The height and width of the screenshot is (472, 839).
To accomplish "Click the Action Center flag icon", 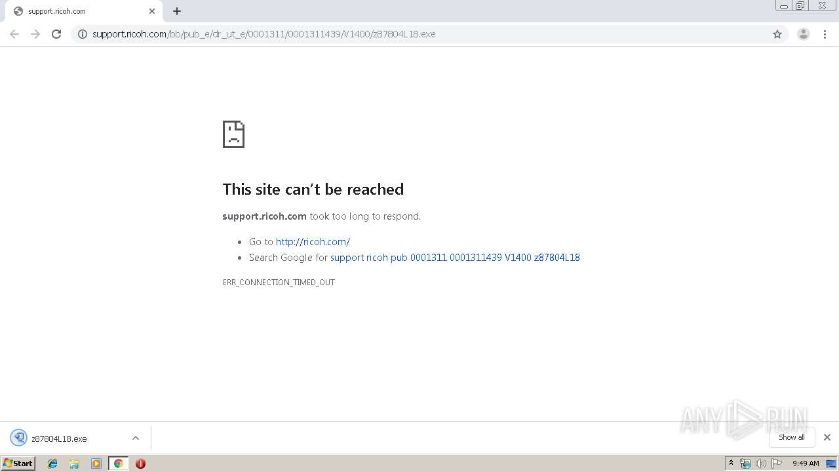I will [x=777, y=463].
